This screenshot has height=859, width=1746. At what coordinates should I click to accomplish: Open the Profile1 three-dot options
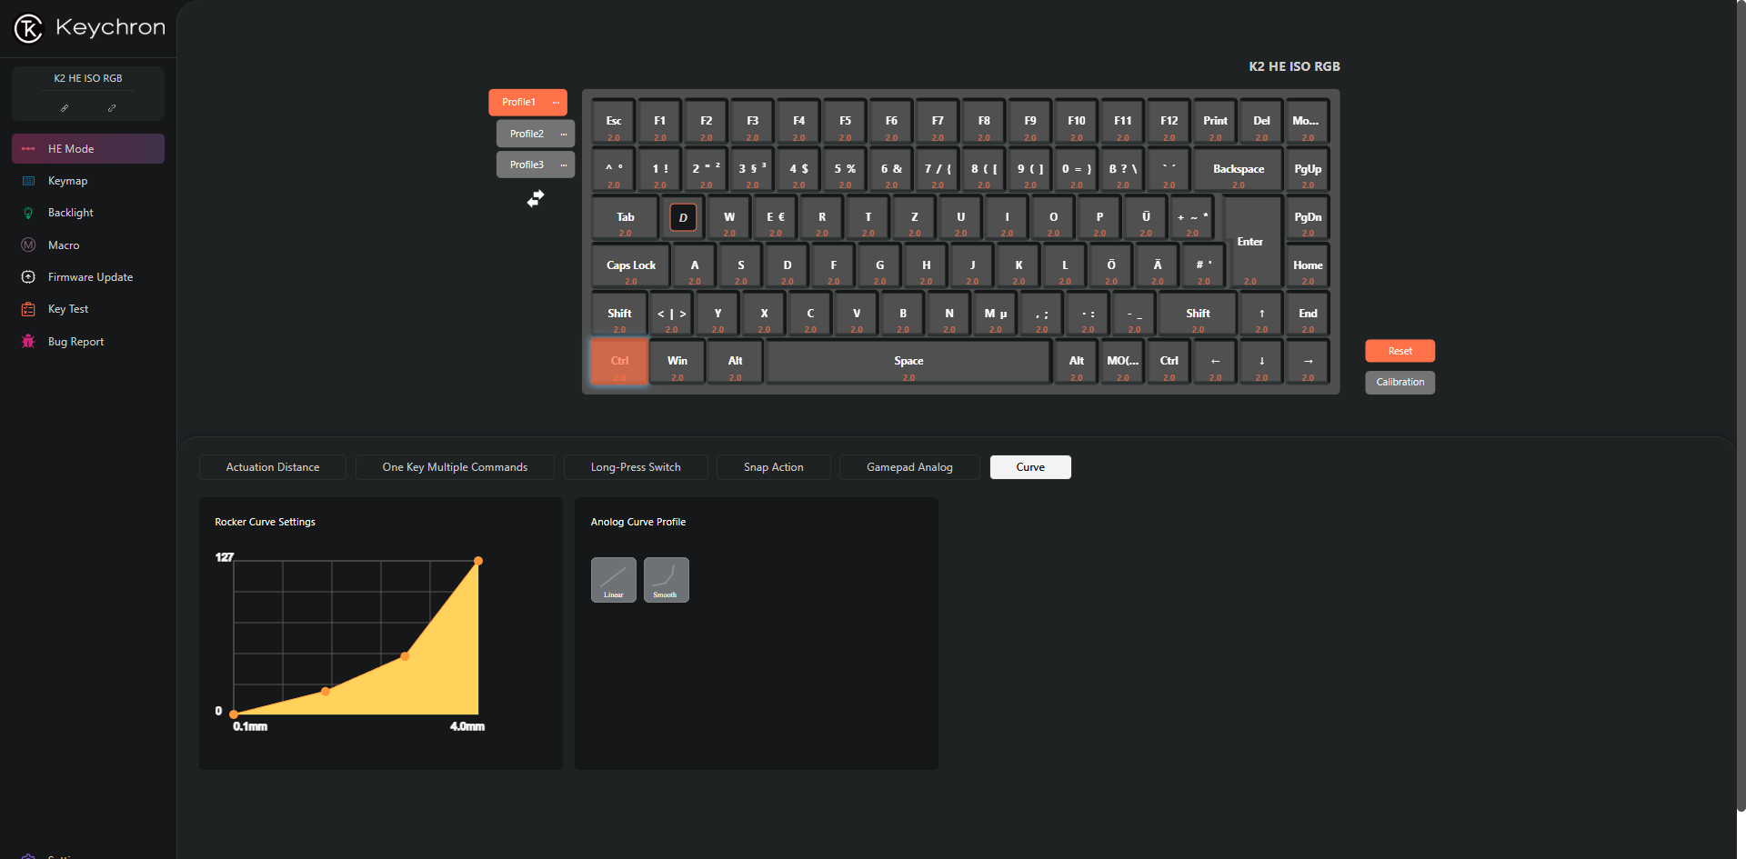pos(556,103)
